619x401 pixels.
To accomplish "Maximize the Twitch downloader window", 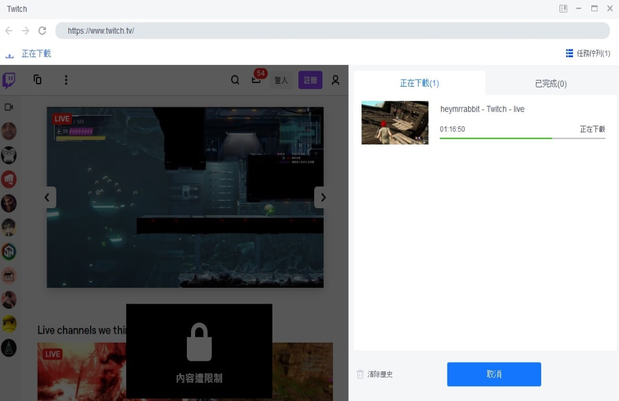I will 594,9.
